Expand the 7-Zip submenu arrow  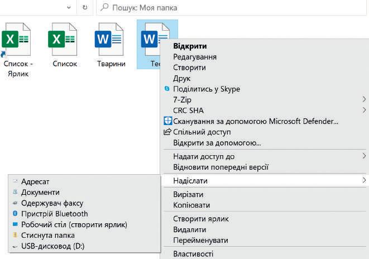364,99
